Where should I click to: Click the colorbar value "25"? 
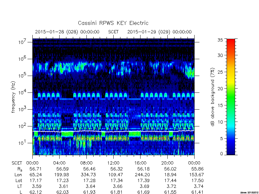(220, 72)
